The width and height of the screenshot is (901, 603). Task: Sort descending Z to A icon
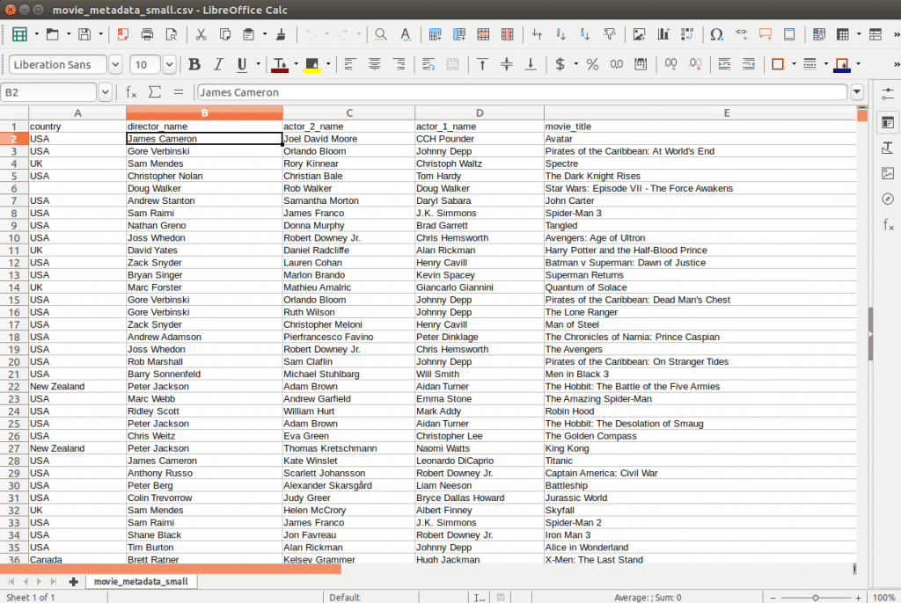pos(585,34)
